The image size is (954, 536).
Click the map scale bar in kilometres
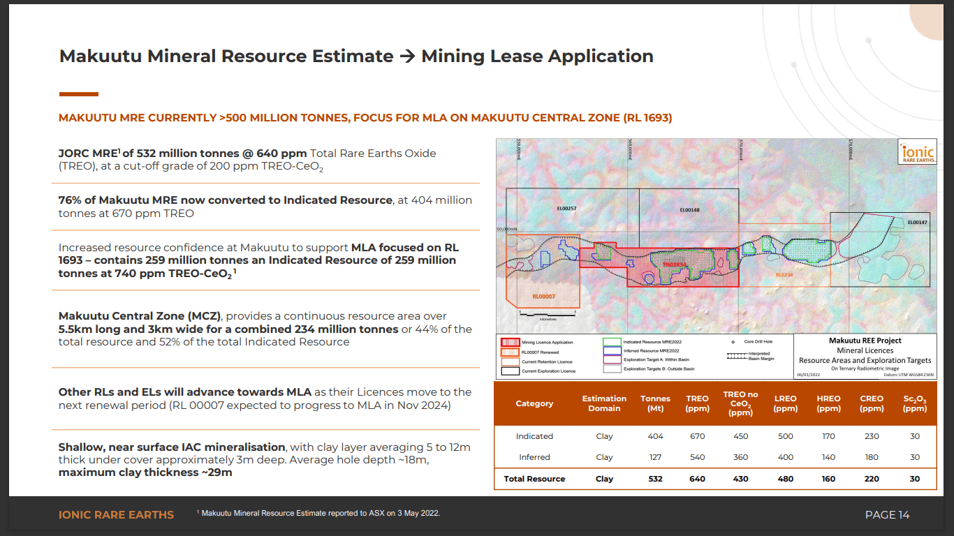[548, 315]
